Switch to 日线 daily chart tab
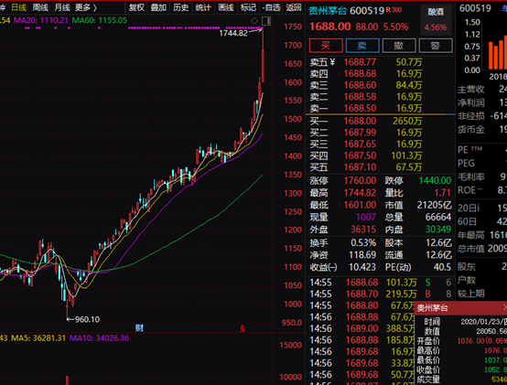 tap(18, 7)
